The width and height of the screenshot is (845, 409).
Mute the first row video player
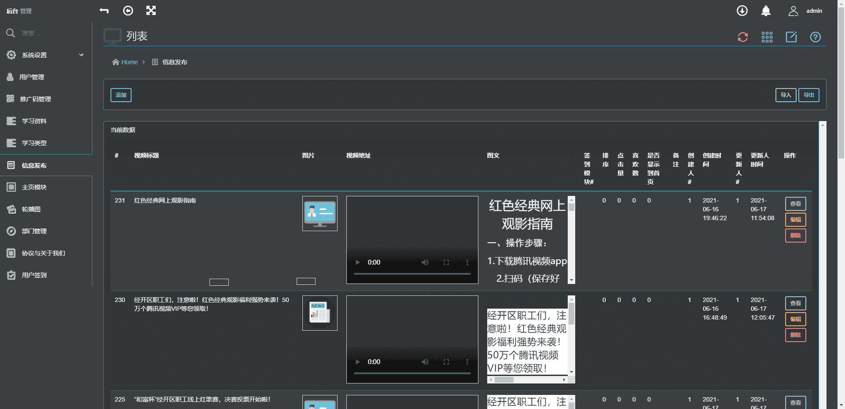(x=425, y=262)
